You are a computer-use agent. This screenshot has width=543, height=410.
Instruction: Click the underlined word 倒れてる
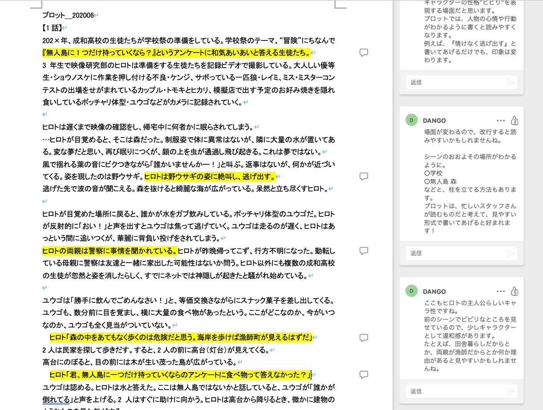57,399
